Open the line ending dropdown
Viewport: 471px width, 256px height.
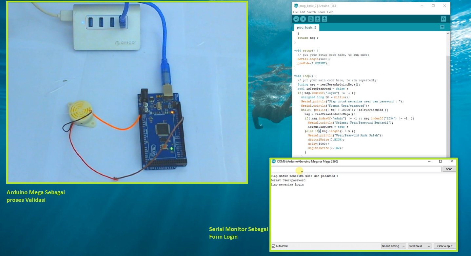point(393,246)
